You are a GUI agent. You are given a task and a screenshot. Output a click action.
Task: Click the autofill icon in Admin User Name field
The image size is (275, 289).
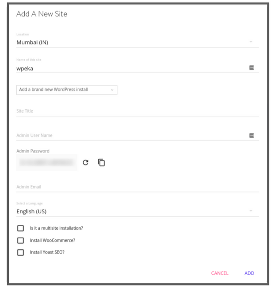coord(252,136)
